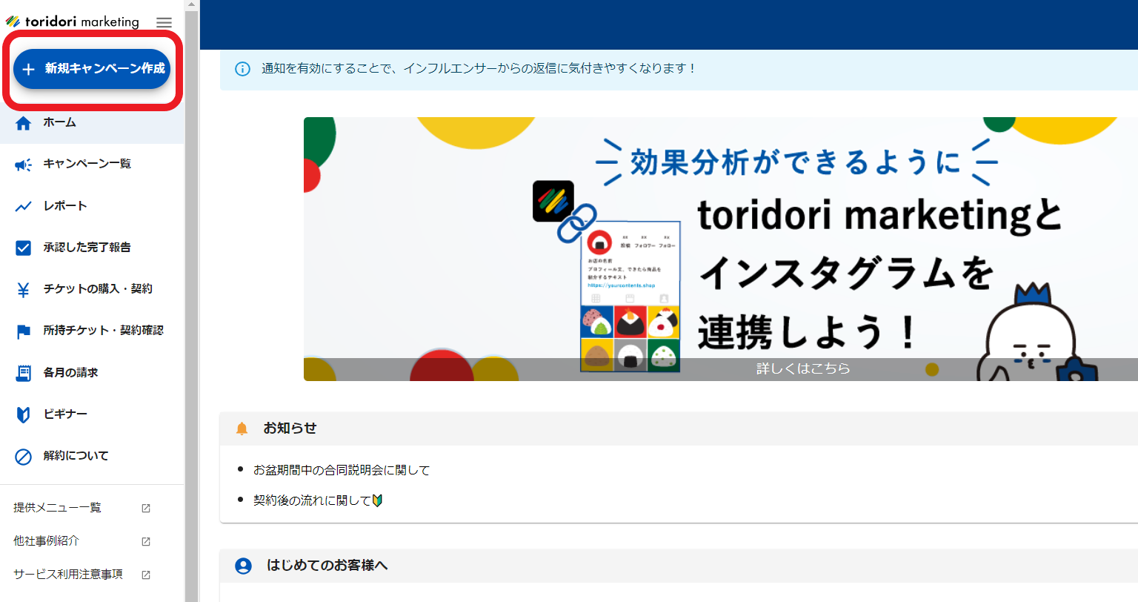Click the yen icon for チケットの購入・契約
The image size is (1138, 602).
[x=24, y=290]
